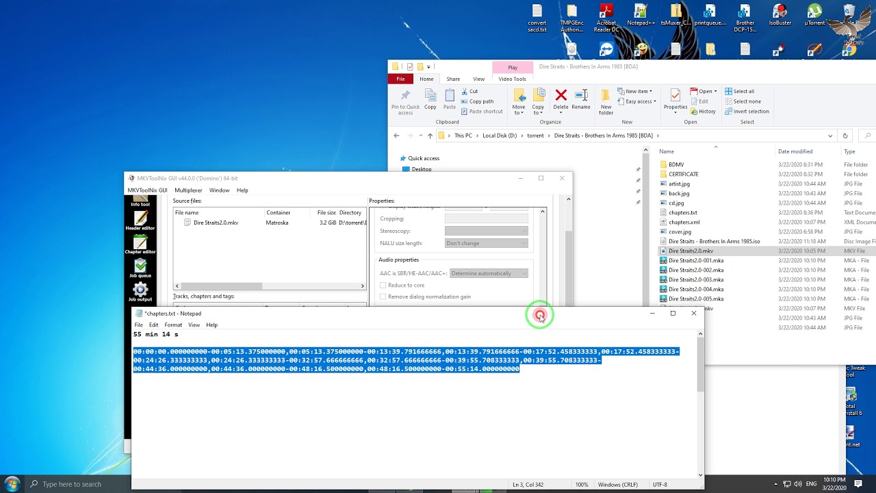
Task: Open the IsoBuster desktop shortcut
Action: point(780,15)
